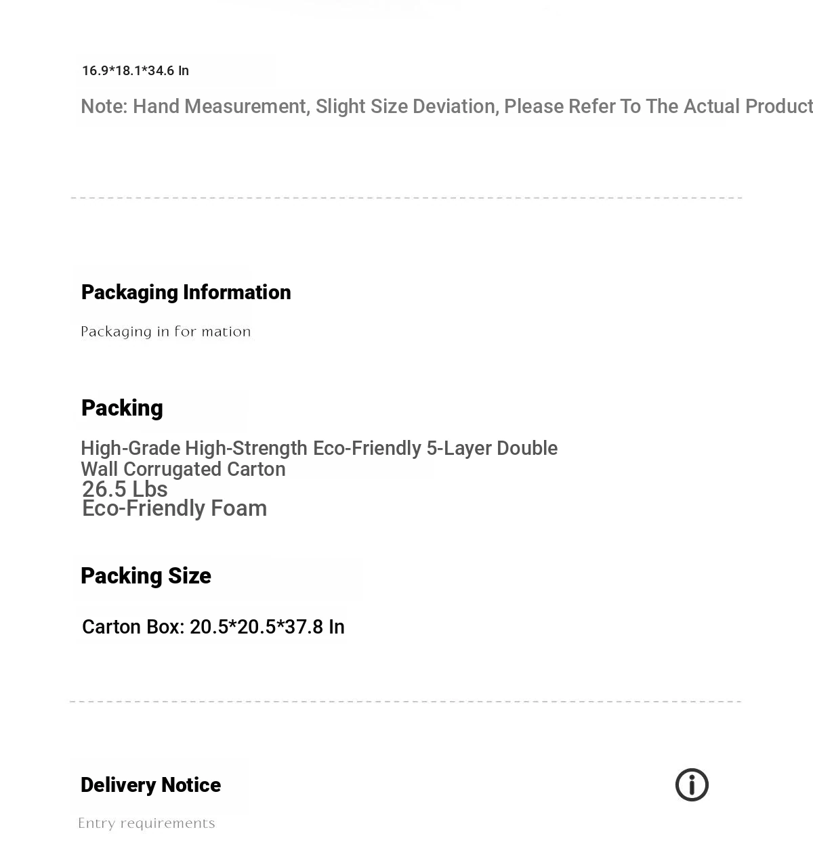Click the info icon beside Delivery Notice
Image resolution: width=813 pixels, height=863 pixels.
[692, 785]
